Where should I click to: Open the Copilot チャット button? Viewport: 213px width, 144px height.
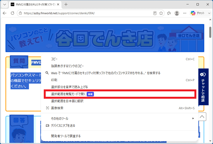tap(198, 13)
